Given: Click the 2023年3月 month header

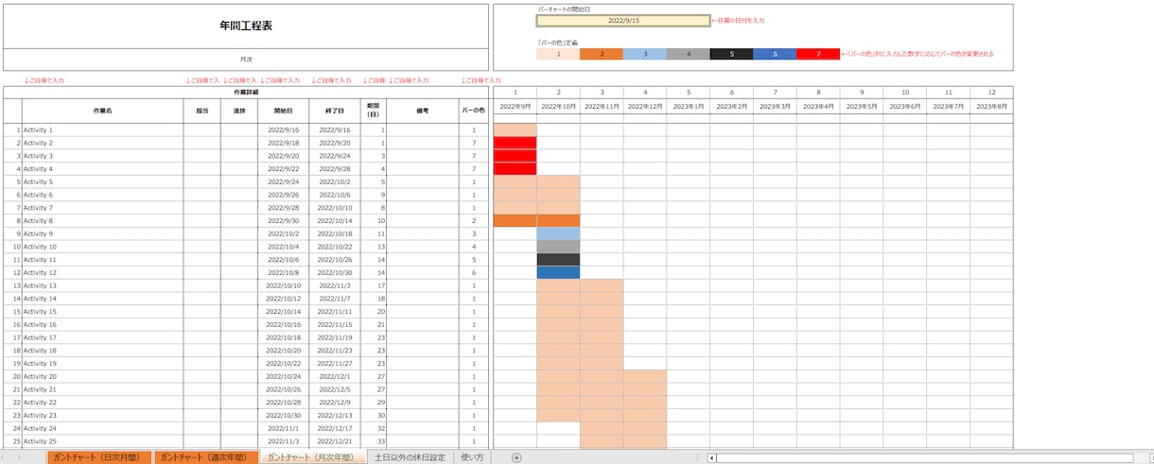Looking at the screenshot, I should point(775,107).
